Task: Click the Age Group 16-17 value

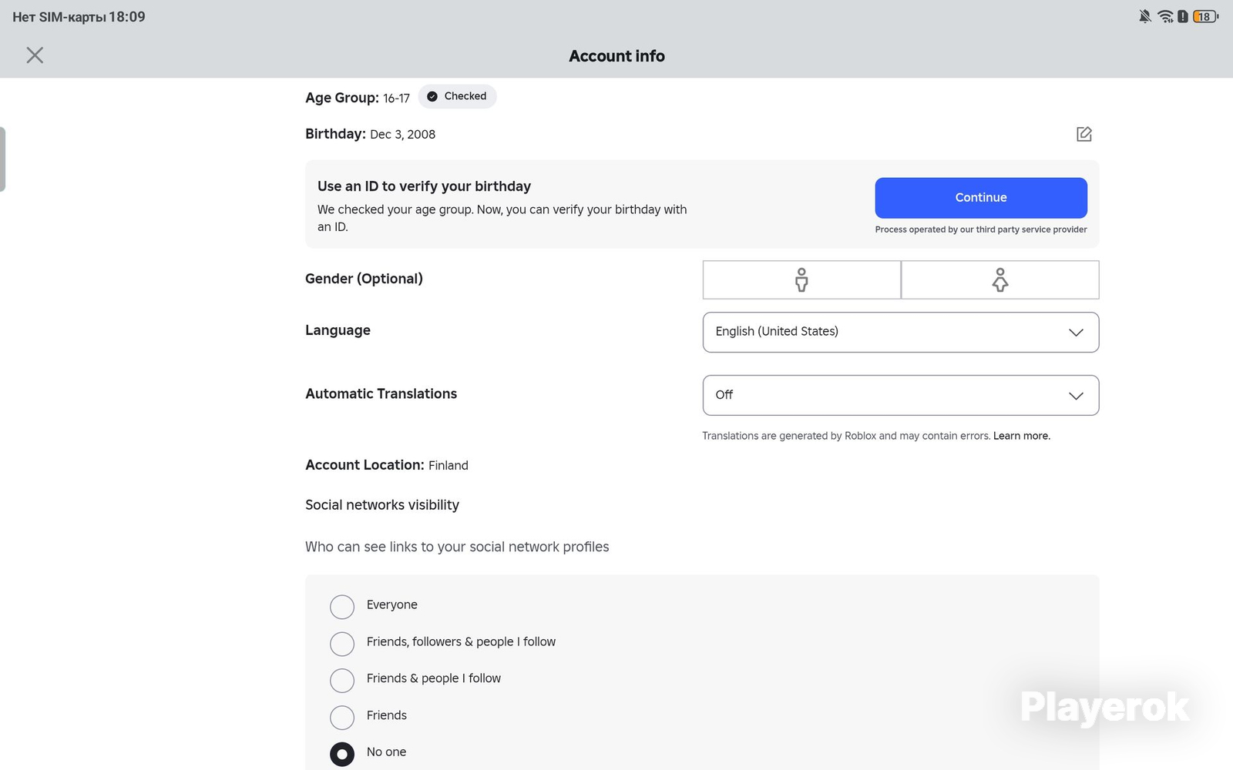Action: 396,98
